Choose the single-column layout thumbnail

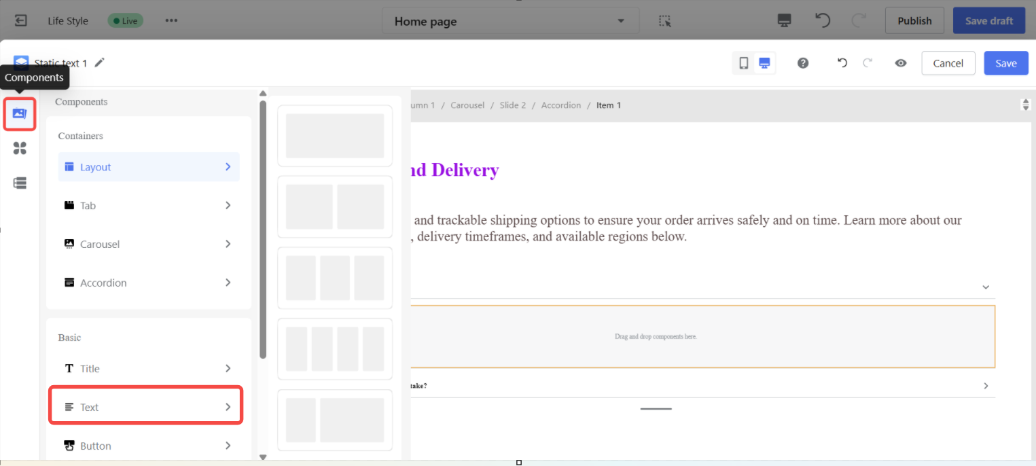pyautogui.click(x=335, y=136)
